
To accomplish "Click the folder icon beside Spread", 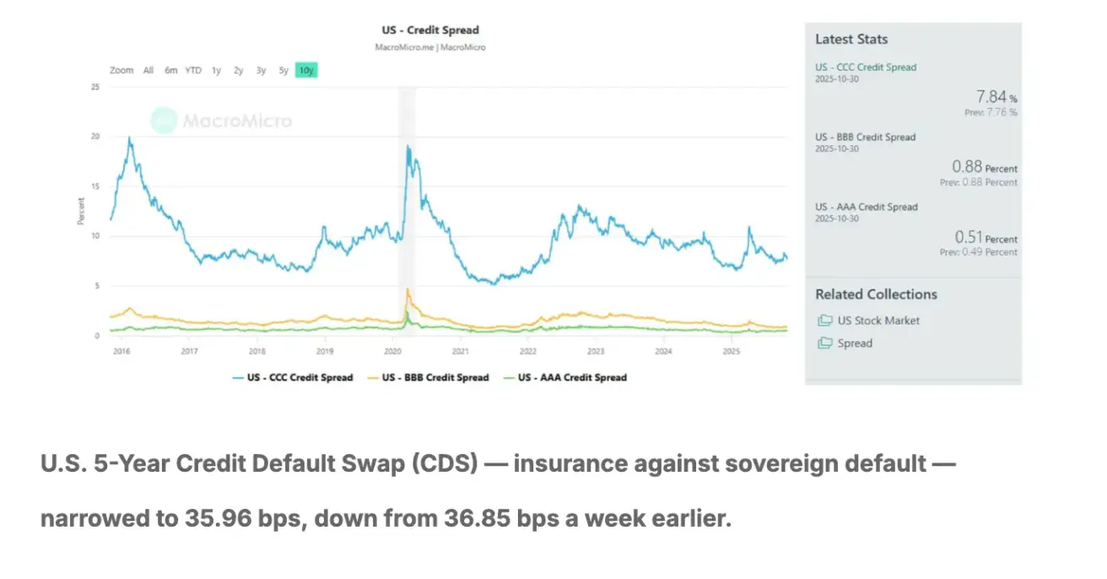I will [x=824, y=344].
